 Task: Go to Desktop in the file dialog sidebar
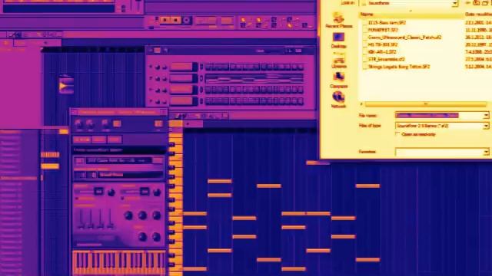(x=338, y=40)
